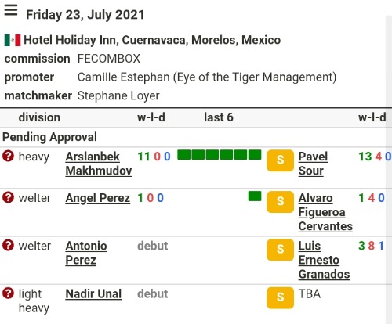
Task: Open the hamburger menu icon
Action: [x=11, y=10]
